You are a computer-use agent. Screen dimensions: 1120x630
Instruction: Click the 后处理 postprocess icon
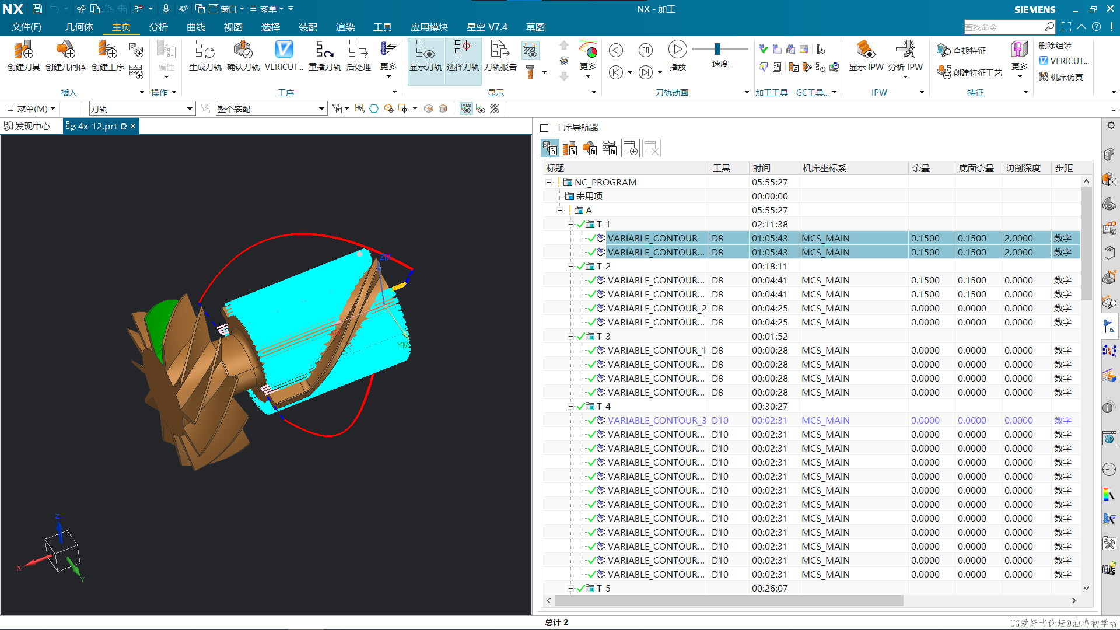pos(359,56)
